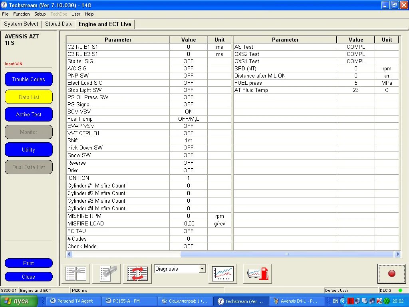Select the Starter SIG parameter row
Viewport: 409px width, 307px height.
coord(149,61)
